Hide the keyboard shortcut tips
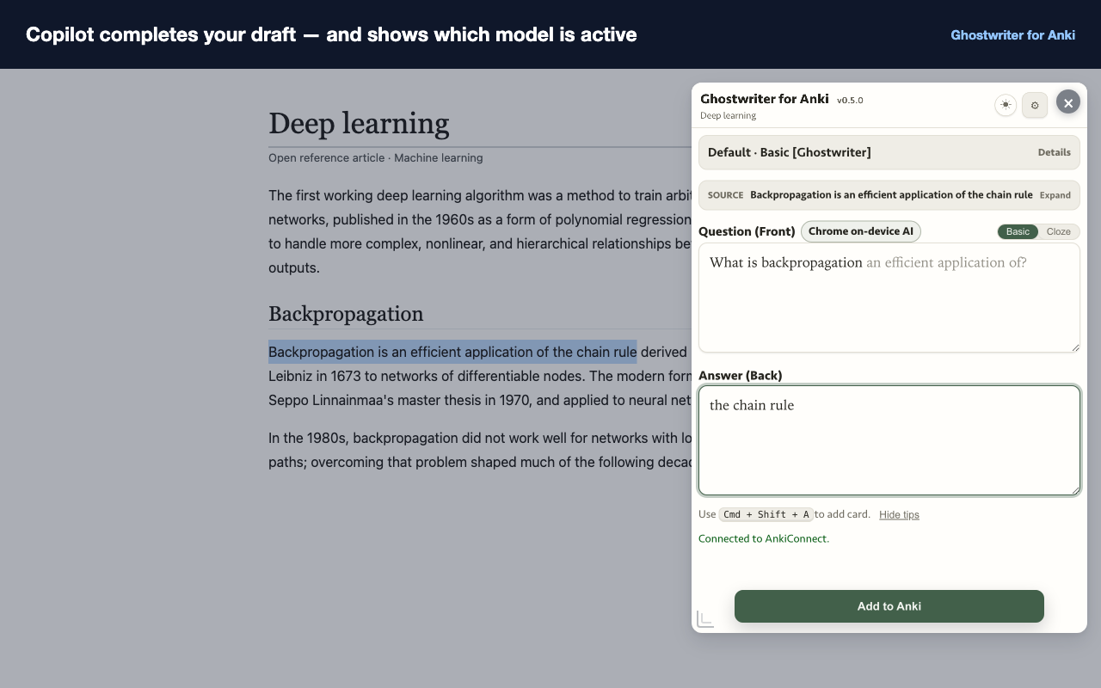1101x688 pixels. pyautogui.click(x=899, y=514)
